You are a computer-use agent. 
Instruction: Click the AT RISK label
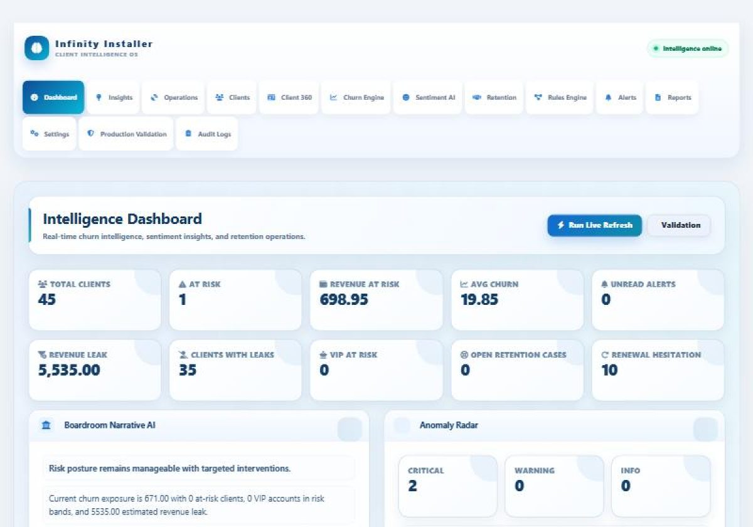coord(205,284)
